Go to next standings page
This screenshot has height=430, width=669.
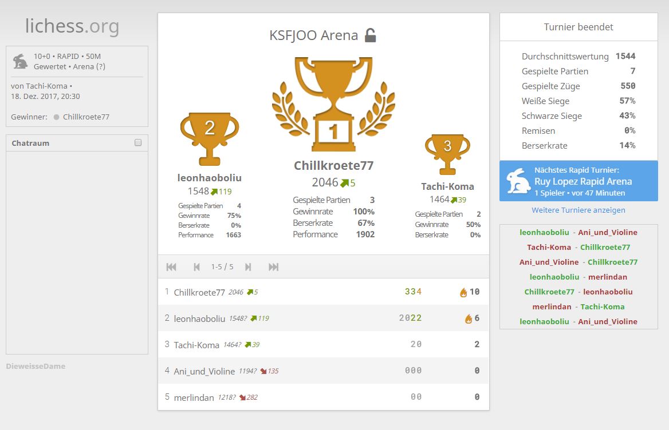click(248, 267)
